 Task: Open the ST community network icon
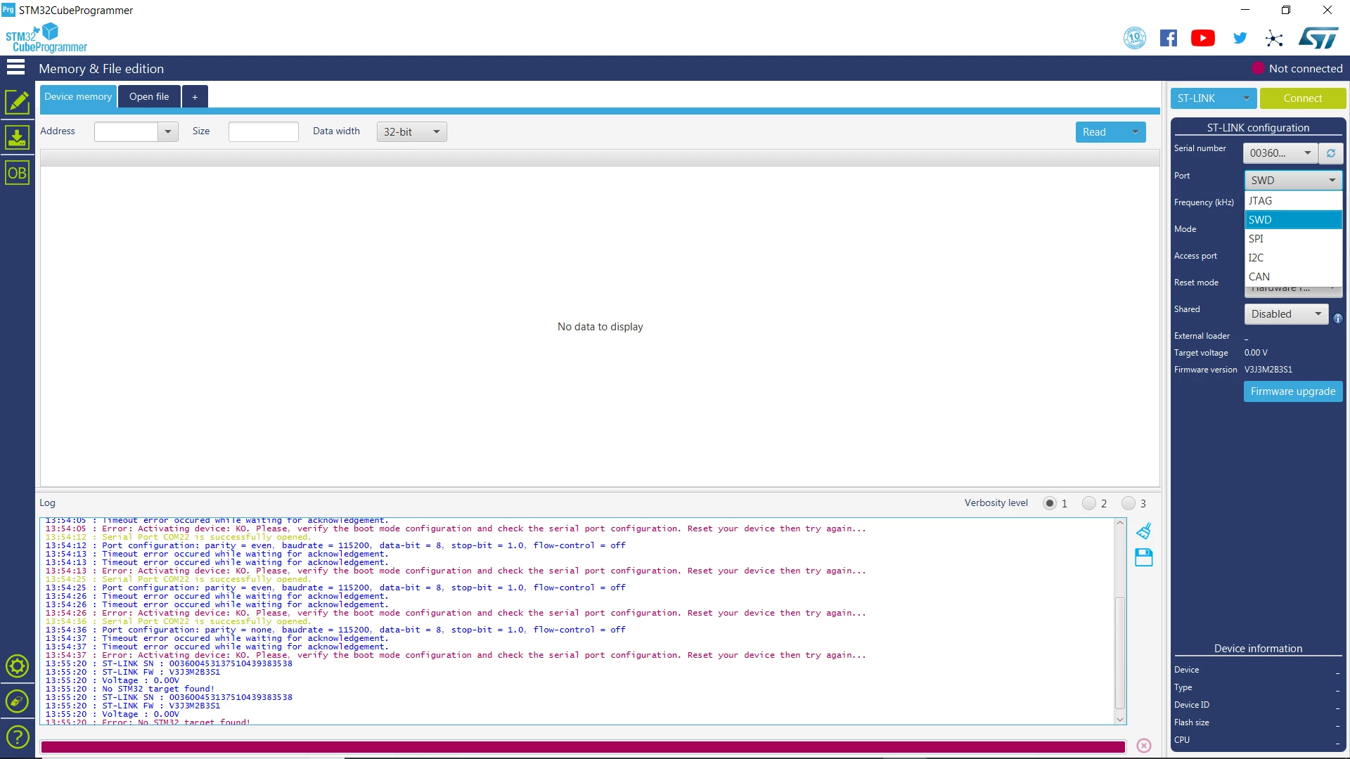pos(1274,39)
